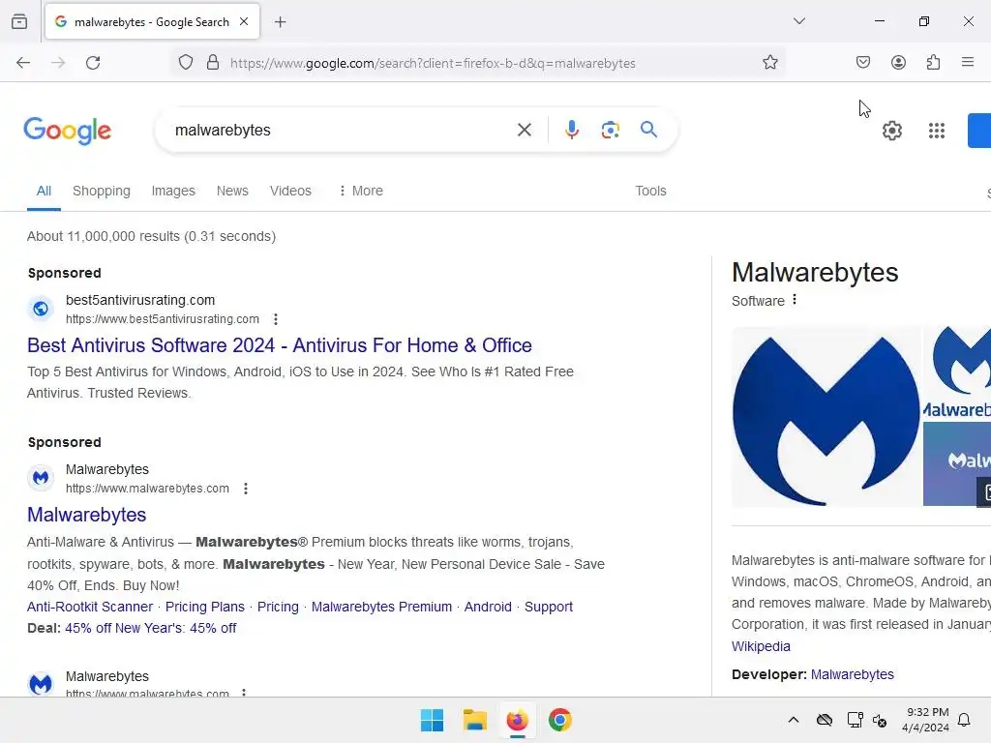This screenshot has height=743, width=991.
Task: Click the best5antivirusrating globe favicon
Action: 41,309
